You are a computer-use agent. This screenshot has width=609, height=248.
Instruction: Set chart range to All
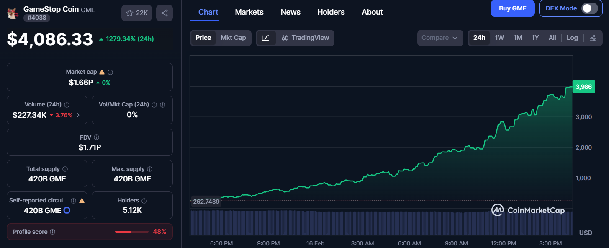pyautogui.click(x=552, y=38)
